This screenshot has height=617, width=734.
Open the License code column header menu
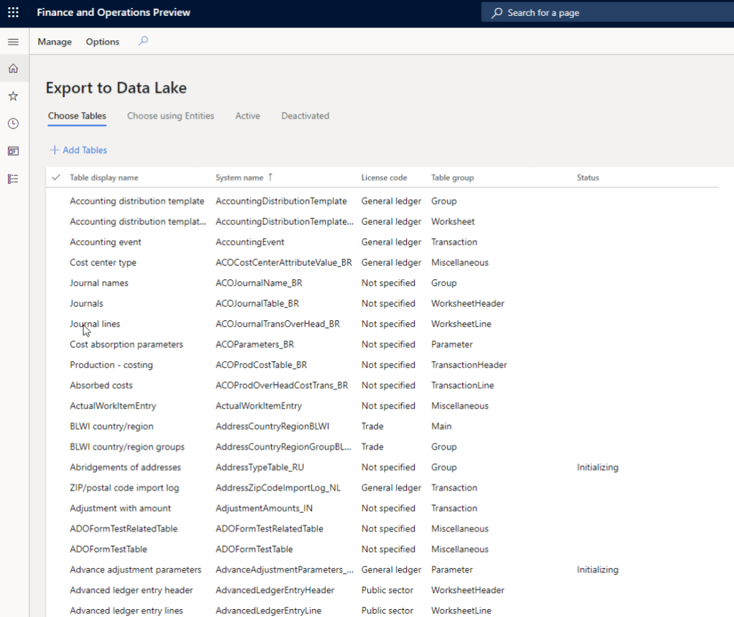383,177
